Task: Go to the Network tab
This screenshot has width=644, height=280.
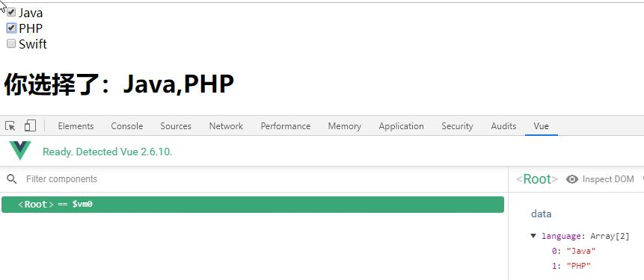Action: coord(226,126)
